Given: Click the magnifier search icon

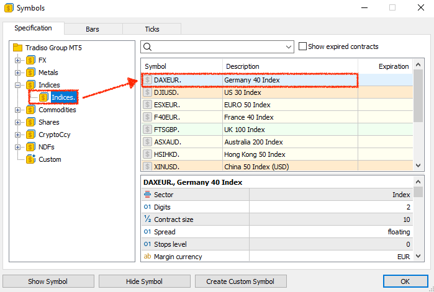Looking at the screenshot, I should (147, 46).
